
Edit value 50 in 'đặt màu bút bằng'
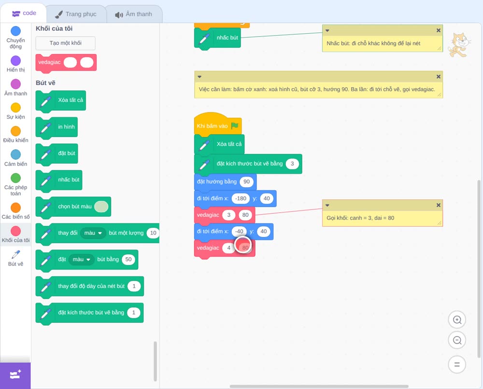coord(128,260)
